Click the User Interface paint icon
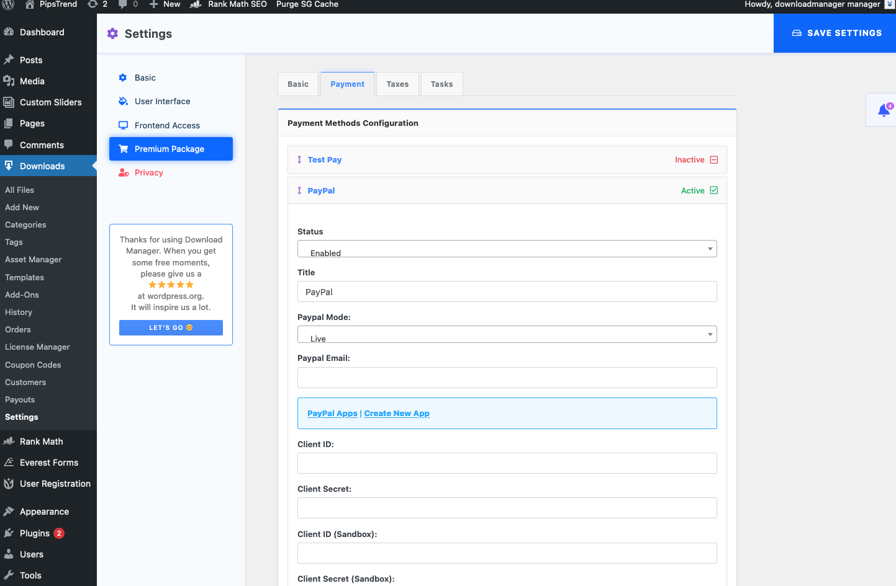Viewport: 896px width, 586px height. (123, 101)
